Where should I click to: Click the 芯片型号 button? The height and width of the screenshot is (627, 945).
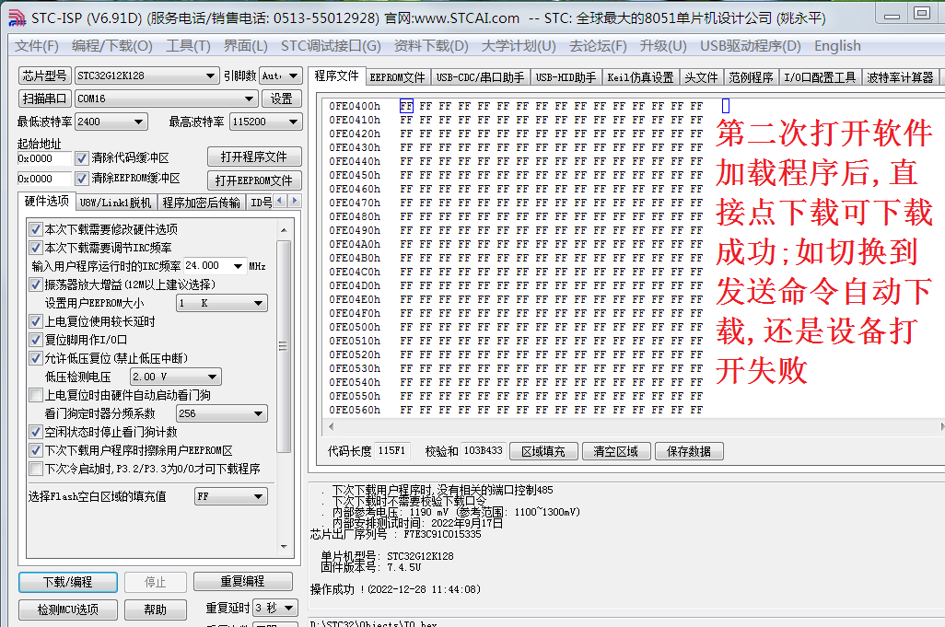[44, 75]
